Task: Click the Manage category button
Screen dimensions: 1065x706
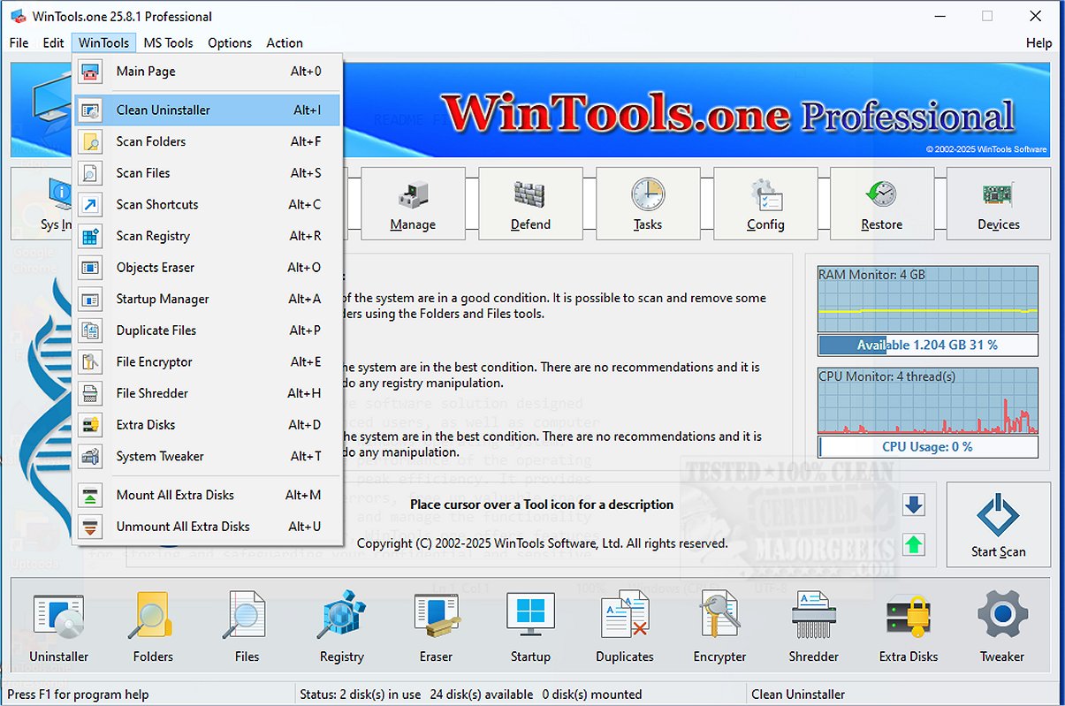Action: point(413,203)
